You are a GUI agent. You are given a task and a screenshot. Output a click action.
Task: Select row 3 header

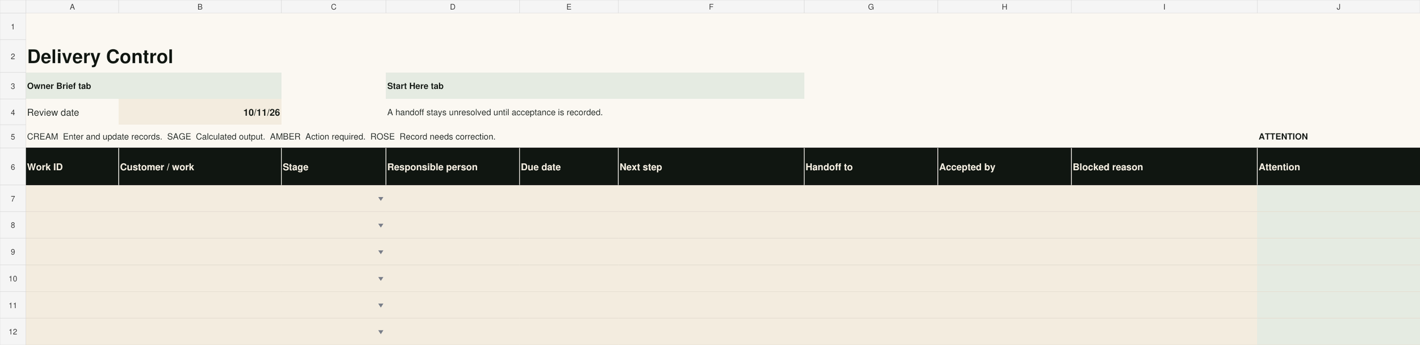12,86
